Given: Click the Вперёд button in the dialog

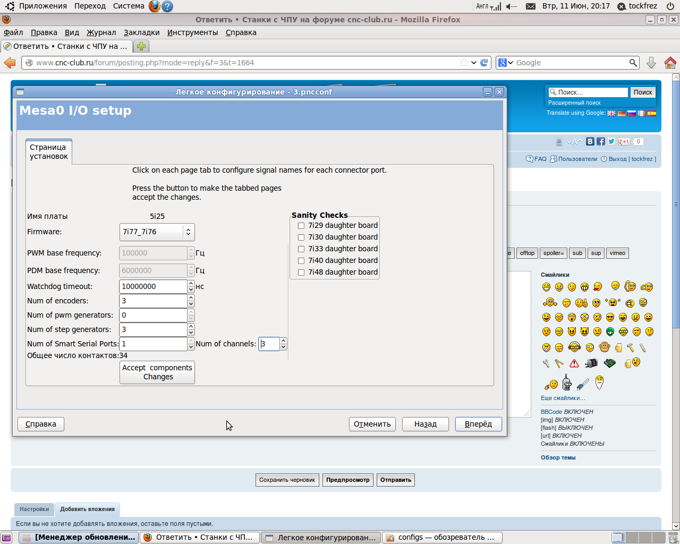Looking at the screenshot, I should [x=479, y=424].
